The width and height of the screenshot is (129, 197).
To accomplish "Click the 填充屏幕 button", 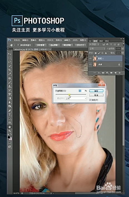I will pyautogui.click(x=67, y=45).
